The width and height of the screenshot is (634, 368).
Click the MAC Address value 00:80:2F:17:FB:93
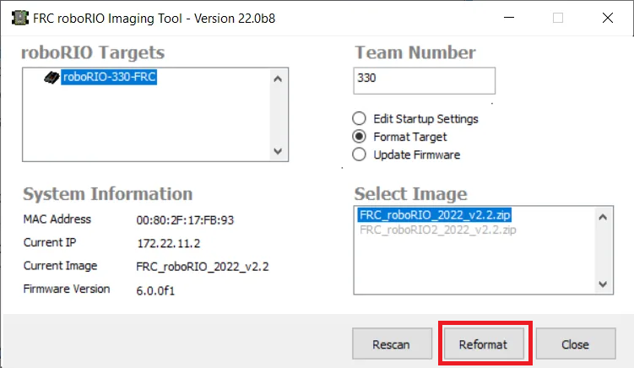pos(185,220)
